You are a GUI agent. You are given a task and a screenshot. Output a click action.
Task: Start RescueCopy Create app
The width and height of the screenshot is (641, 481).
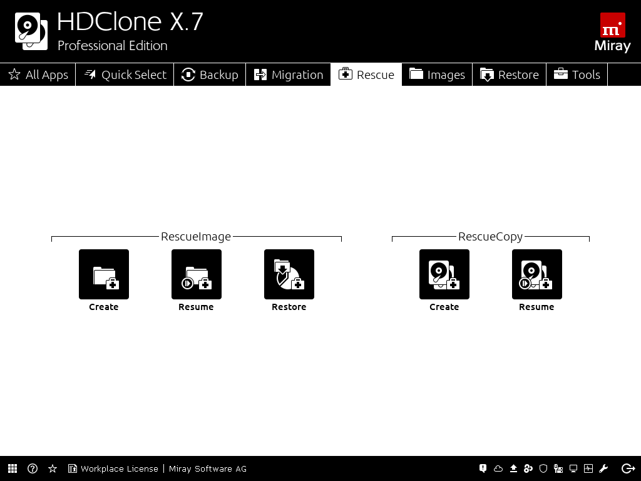(444, 274)
